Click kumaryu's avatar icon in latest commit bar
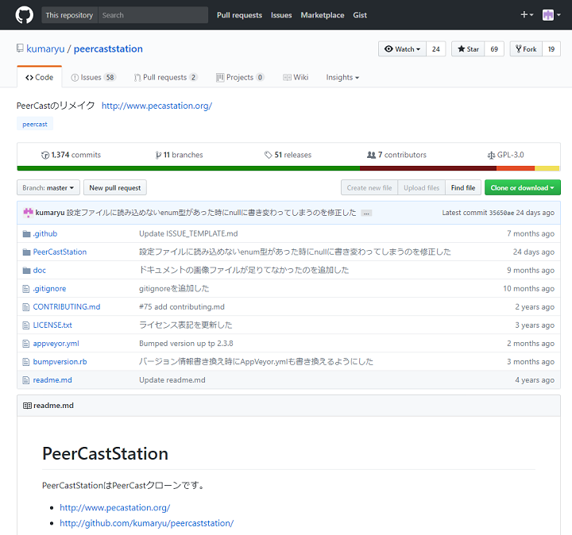This screenshot has width=572, height=535. pyautogui.click(x=28, y=213)
